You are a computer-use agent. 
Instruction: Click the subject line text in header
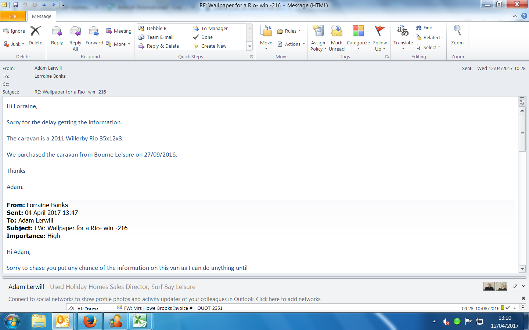70,92
